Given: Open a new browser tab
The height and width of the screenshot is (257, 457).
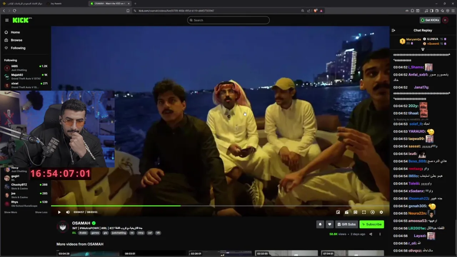Looking at the screenshot, I should click(135, 4).
